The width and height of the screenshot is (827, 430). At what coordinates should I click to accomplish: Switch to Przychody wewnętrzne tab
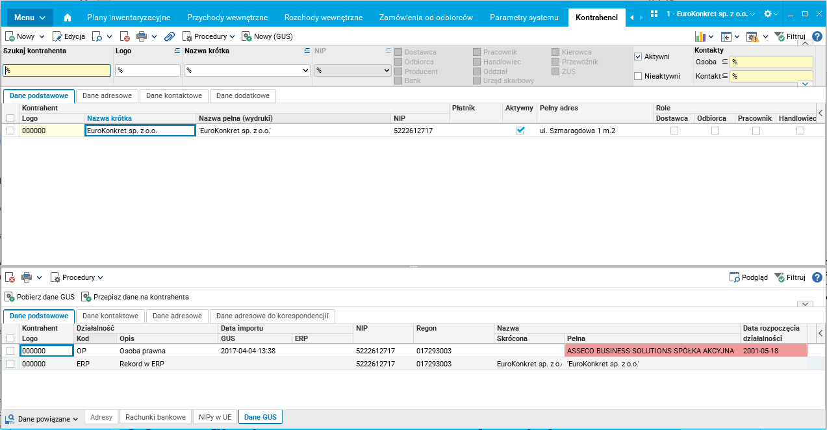pos(227,18)
